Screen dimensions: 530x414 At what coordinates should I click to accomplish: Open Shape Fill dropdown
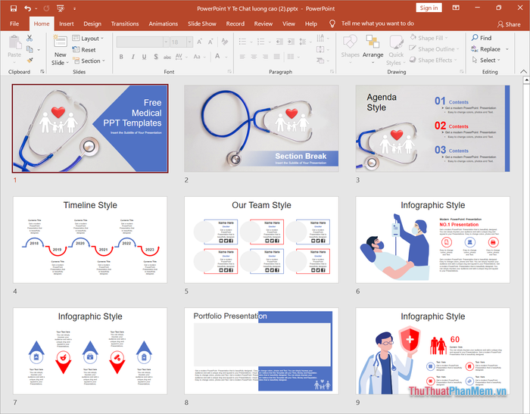(429, 38)
